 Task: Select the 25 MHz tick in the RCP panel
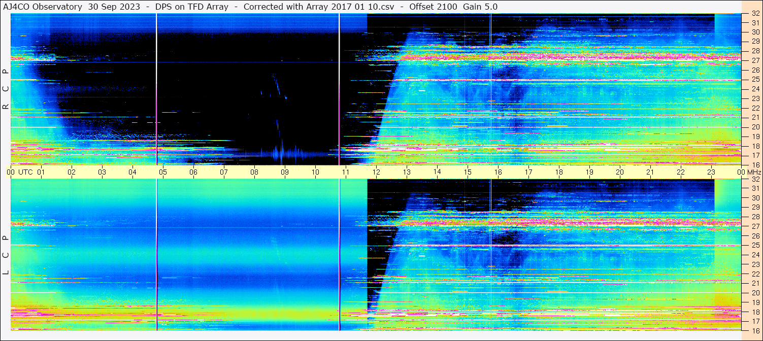click(x=755, y=80)
